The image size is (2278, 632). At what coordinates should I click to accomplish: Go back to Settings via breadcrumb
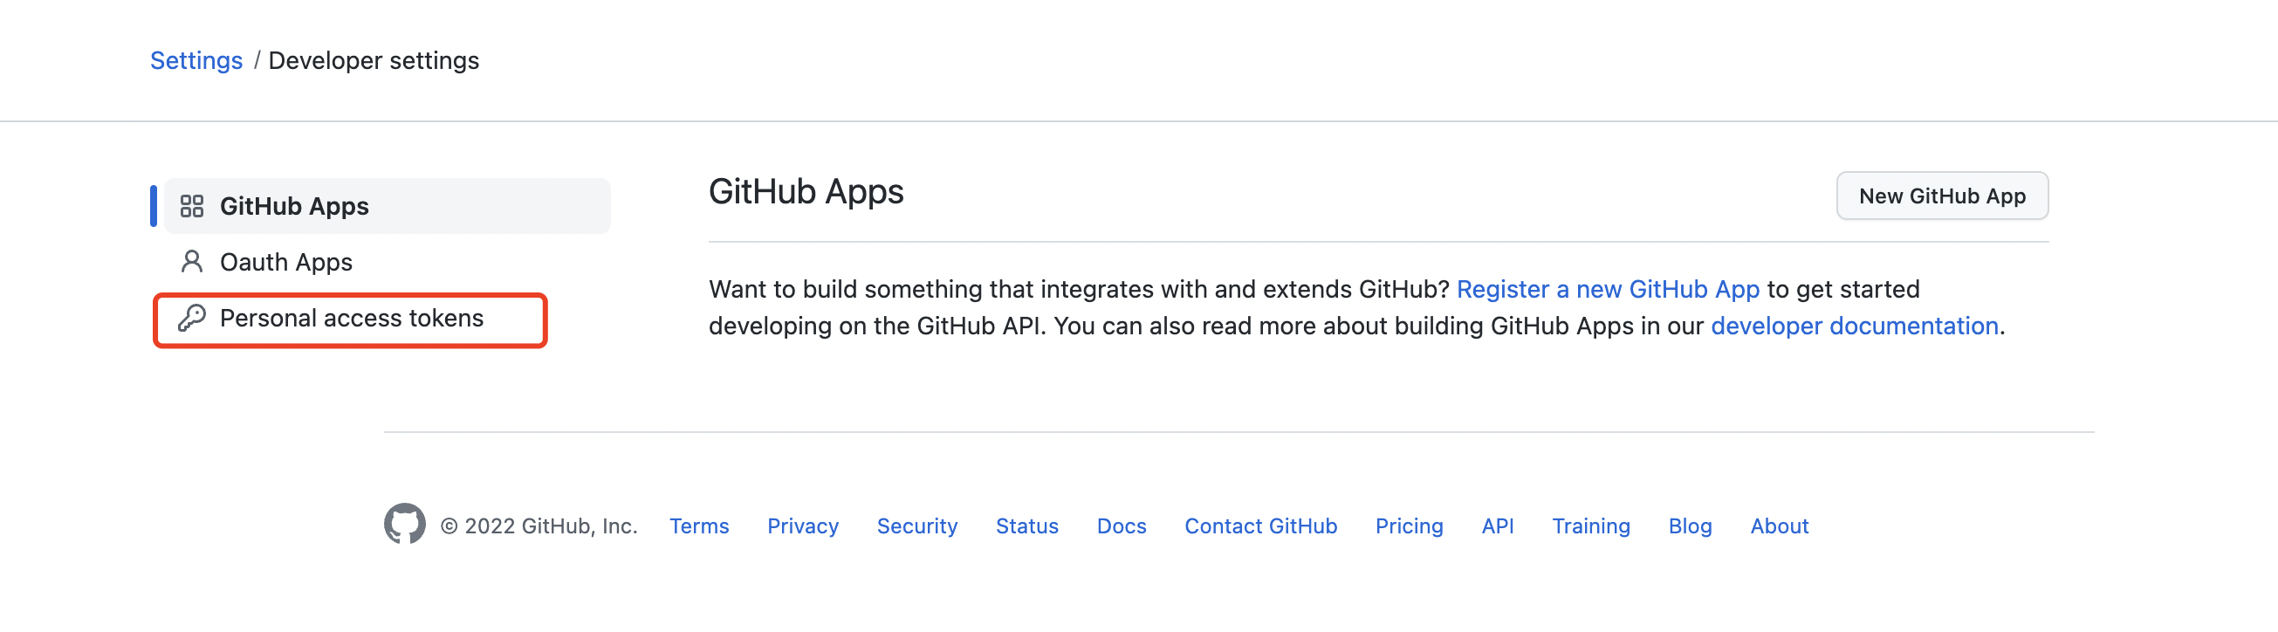pyautogui.click(x=196, y=60)
